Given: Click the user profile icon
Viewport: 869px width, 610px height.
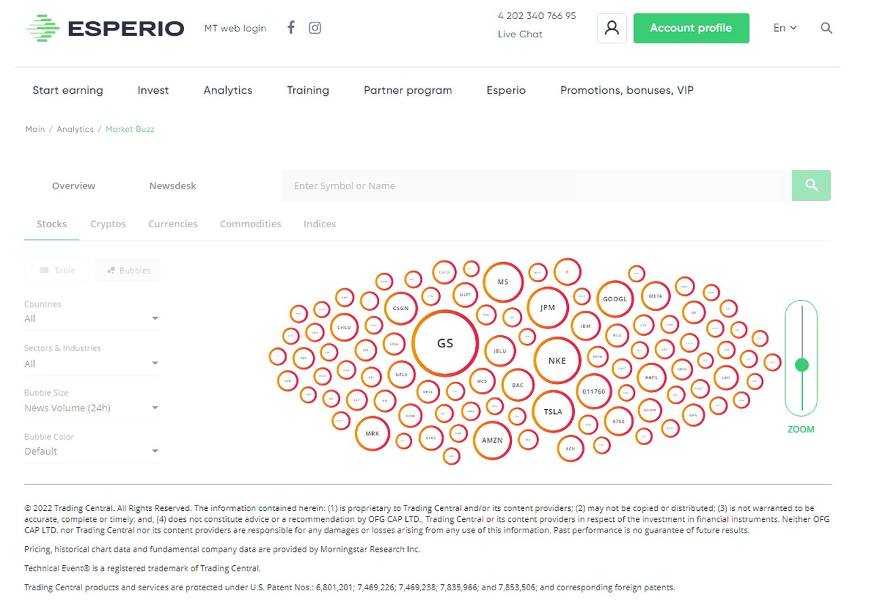Looking at the screenshot, I should [x=611, y=28].
